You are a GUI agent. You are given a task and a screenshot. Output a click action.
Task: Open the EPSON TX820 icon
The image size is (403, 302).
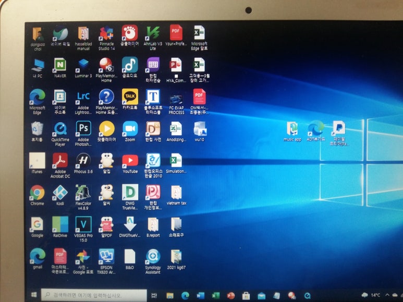[x=106, y=261]
